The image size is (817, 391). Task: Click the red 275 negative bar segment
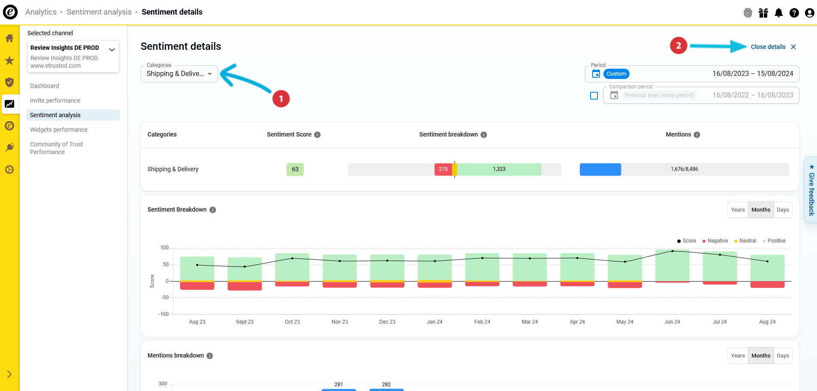[x=443, y=170]
